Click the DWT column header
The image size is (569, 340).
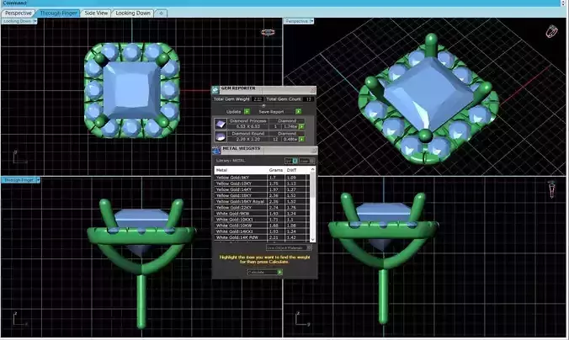pyautogui.click(x=297, y=170)
